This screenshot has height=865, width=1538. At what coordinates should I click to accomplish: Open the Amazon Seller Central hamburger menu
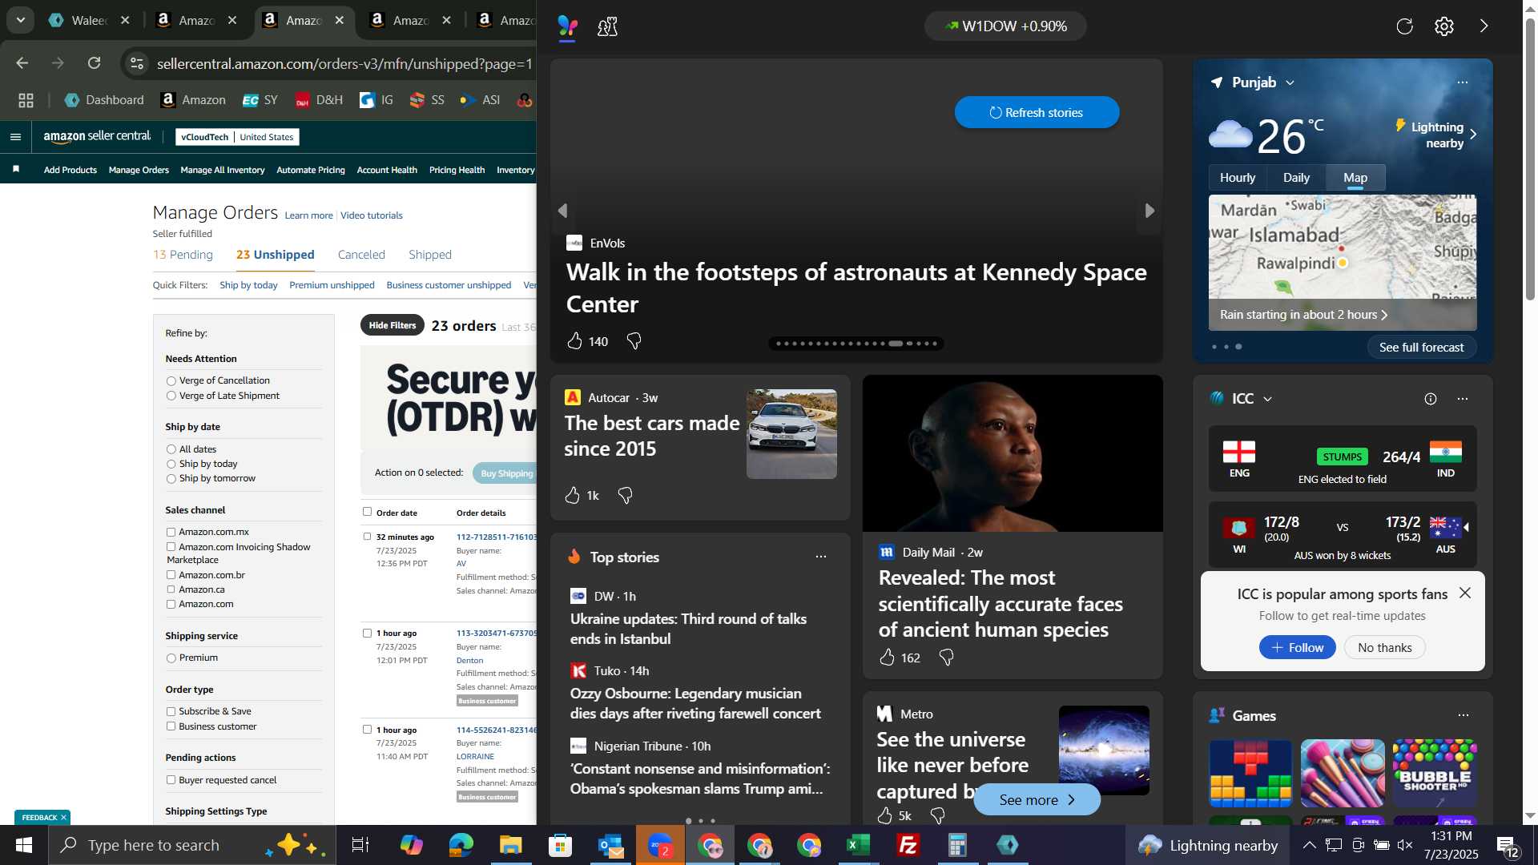[15, 137]
